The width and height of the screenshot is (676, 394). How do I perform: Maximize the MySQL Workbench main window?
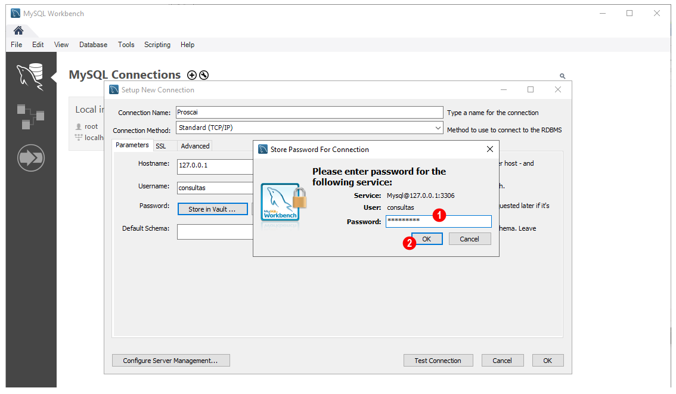click(630, 13)
